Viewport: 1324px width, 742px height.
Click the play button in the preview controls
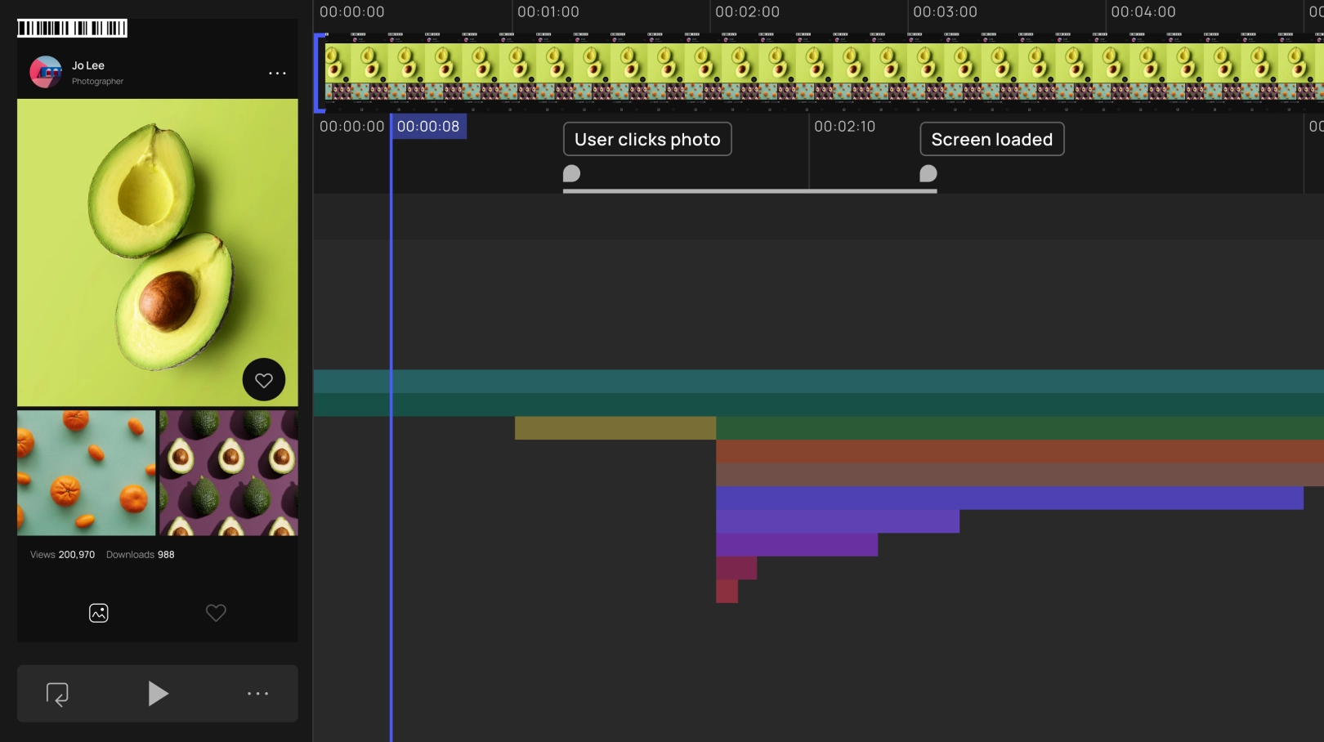click(x=158, y=694)
